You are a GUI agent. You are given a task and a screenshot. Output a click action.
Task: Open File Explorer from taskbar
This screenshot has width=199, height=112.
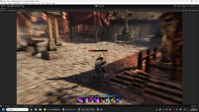tap(40, 110)
